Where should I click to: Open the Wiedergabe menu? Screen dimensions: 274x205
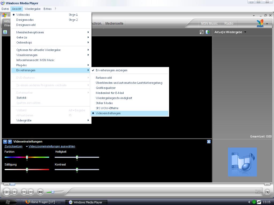coord(32,9)
